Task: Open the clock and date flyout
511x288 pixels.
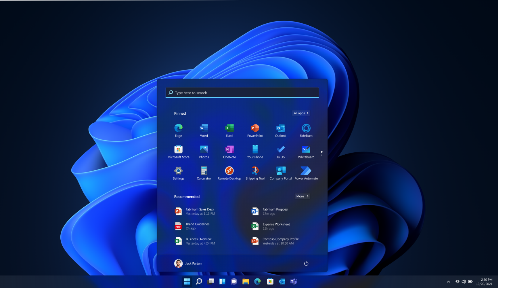Action: coord(484,282)
